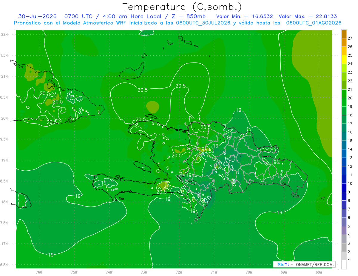
Task: Click the color scale label 13
Action: [x=350, y=158]
